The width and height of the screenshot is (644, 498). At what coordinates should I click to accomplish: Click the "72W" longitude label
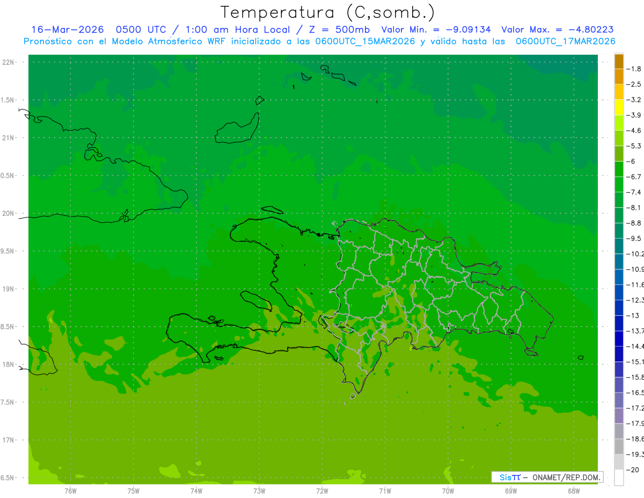tap(322, 490)
